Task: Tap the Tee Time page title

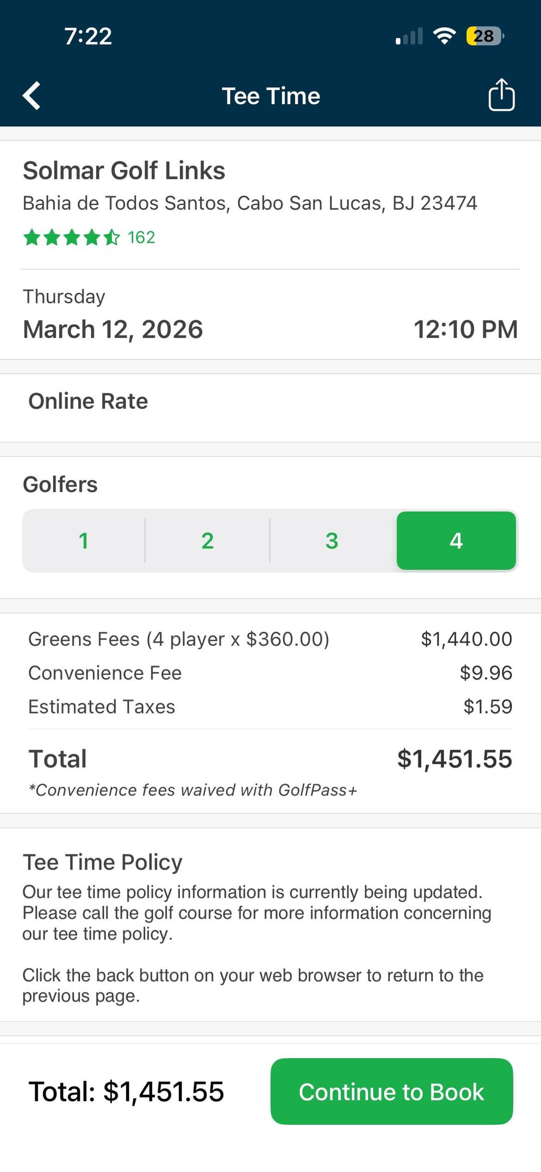Action: point(270,96)
